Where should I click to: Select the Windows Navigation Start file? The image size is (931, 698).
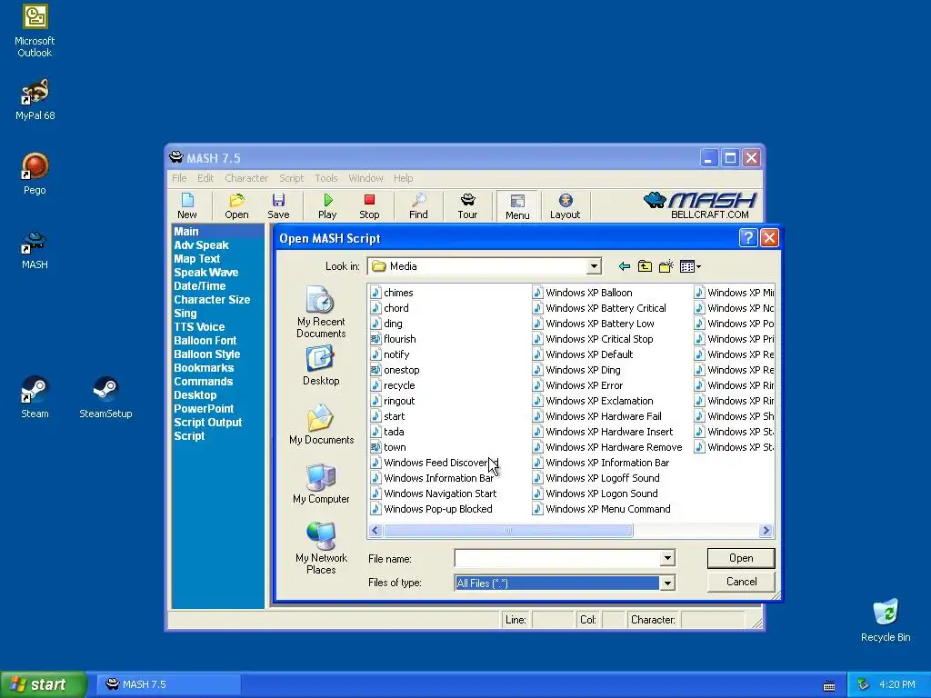coord(434,494)
